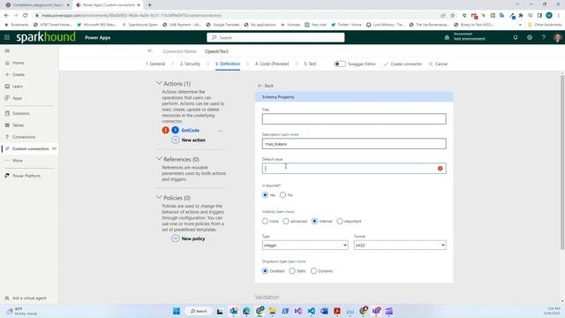Click the GetCode warning icon
This screenshot has height=318, width=565.
(165, 130)
